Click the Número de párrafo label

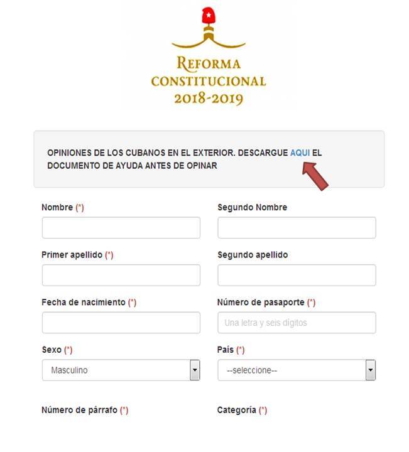79,410
